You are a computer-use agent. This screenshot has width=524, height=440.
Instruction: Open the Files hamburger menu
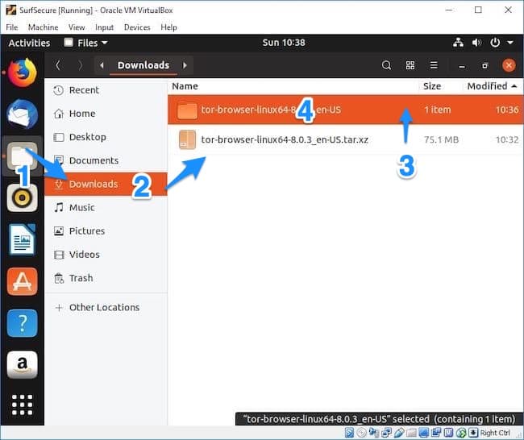coord(434,65)
